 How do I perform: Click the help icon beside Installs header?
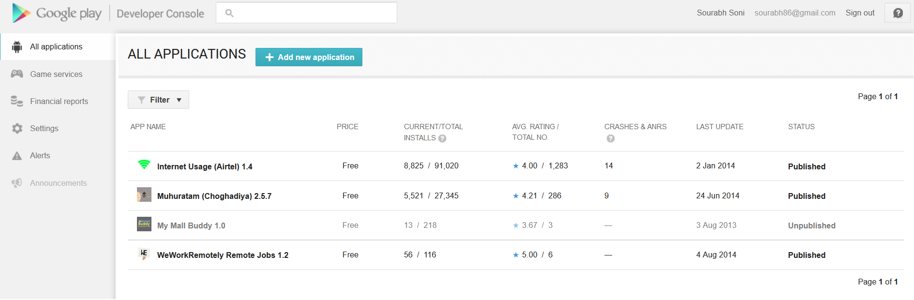click(442, 138)
